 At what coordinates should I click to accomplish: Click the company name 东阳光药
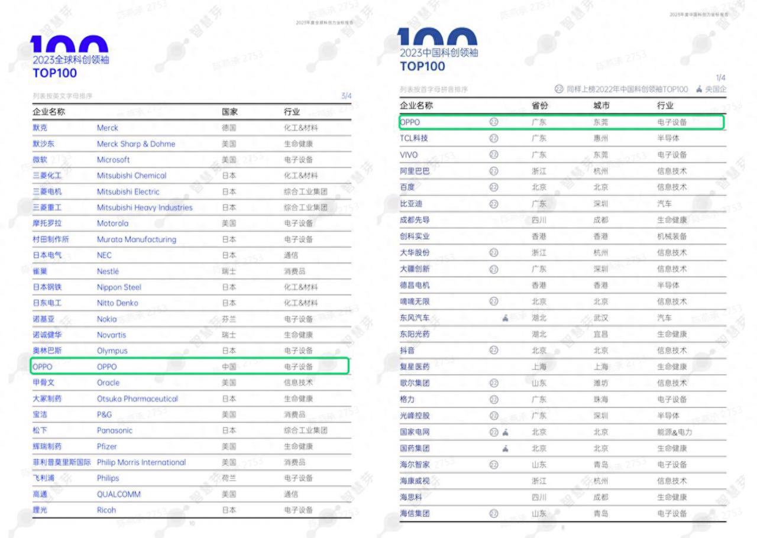(415, 334)
